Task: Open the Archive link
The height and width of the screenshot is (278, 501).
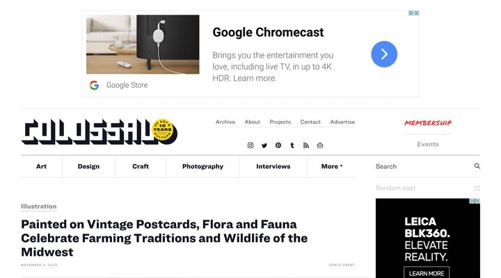Action: tap(225, 122)
